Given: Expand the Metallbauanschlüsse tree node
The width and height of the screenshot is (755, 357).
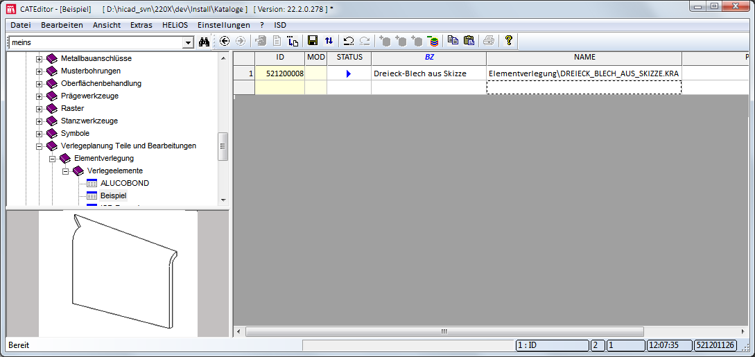Looking at the screenshot, I should click(x=39, y=59).
